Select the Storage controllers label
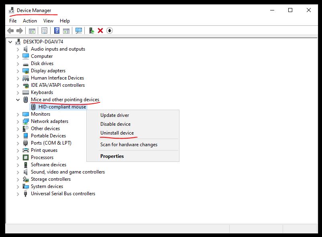Viewport: 322px width, 237px height. pyautogui.click(x=51, y=179)
